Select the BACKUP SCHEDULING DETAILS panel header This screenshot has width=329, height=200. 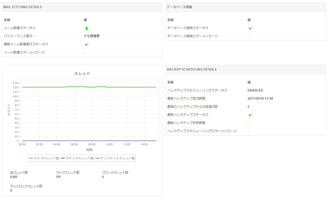click(192, 69)
